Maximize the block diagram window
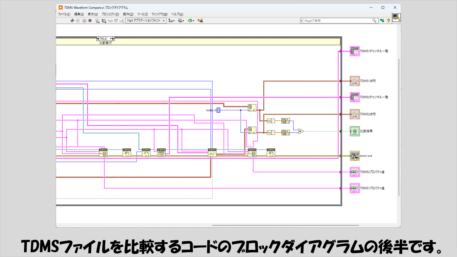The image size is (457, 257). coord(383,7)
